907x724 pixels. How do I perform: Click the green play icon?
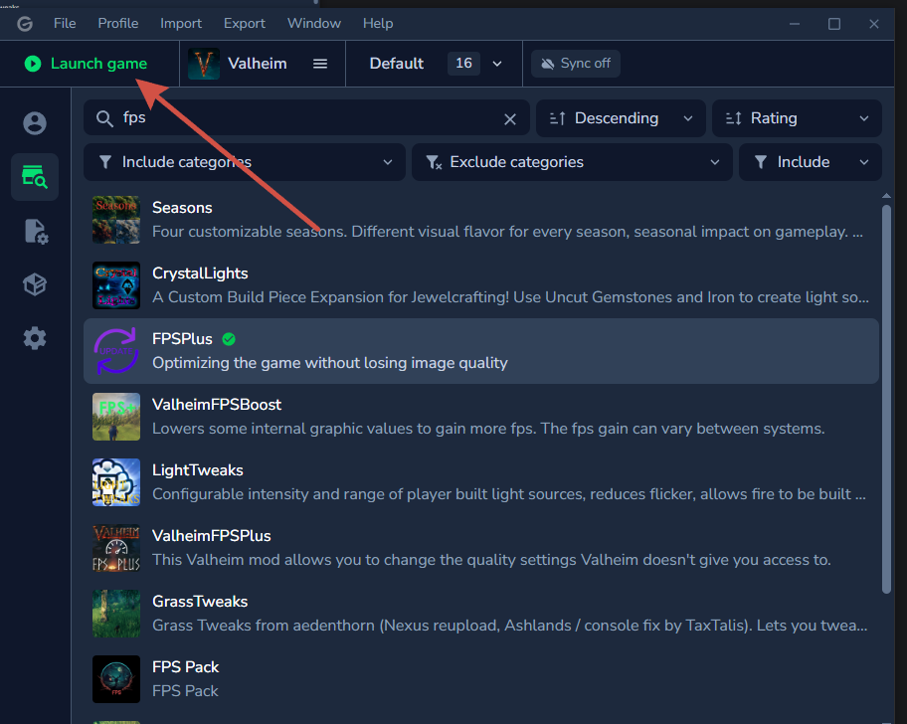click(33, 64)
